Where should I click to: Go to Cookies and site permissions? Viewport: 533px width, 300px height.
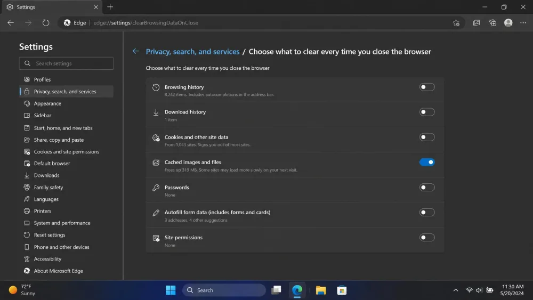point(66,151)
